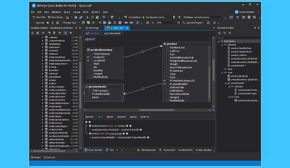Viewport: 290px width, 168px height.
Task: Click the magnifier icon below diagram scrollbar
Action: point(213,110)
